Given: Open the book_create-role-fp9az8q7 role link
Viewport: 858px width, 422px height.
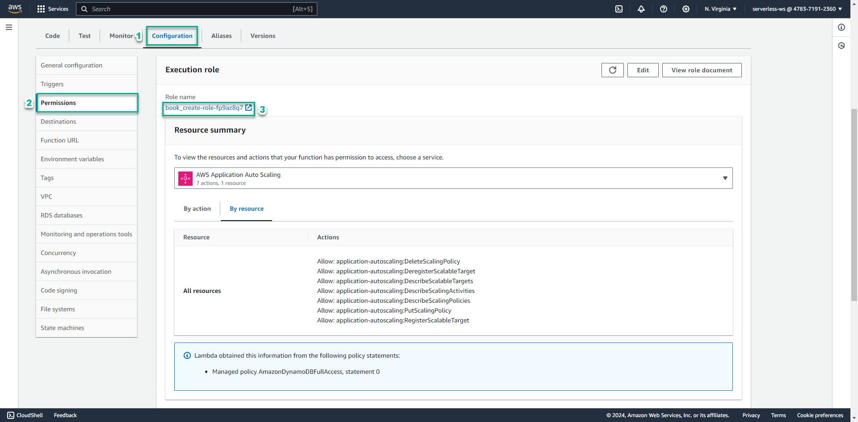Looking at the screenshot, I should coord(204,108).
